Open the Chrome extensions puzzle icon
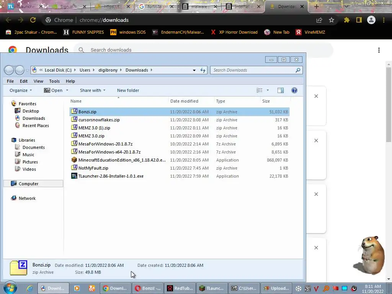 (x=346, y=20)
